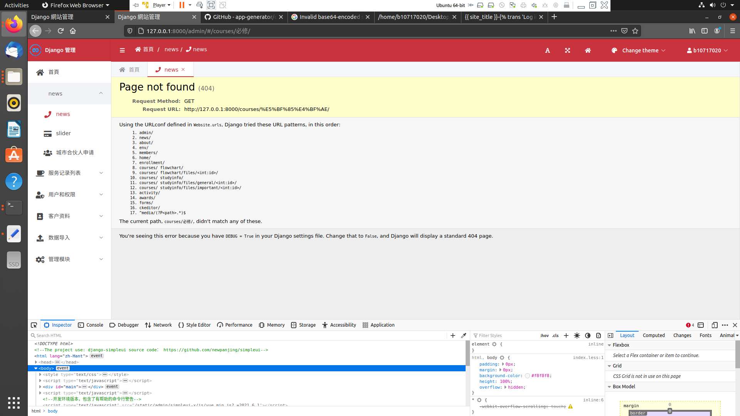The image size is (740, 416).
Task: Toggle the :hov pseudo-class panel
Action: pyautogui.click(x=544, y=335)
